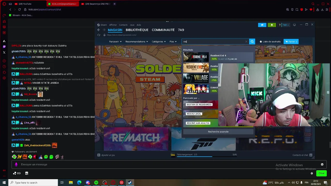This screenshot has height=186, width=331.
Task: Open Opera easy setup menu icon
Action: pyautogui.click(x=327, y=10)
